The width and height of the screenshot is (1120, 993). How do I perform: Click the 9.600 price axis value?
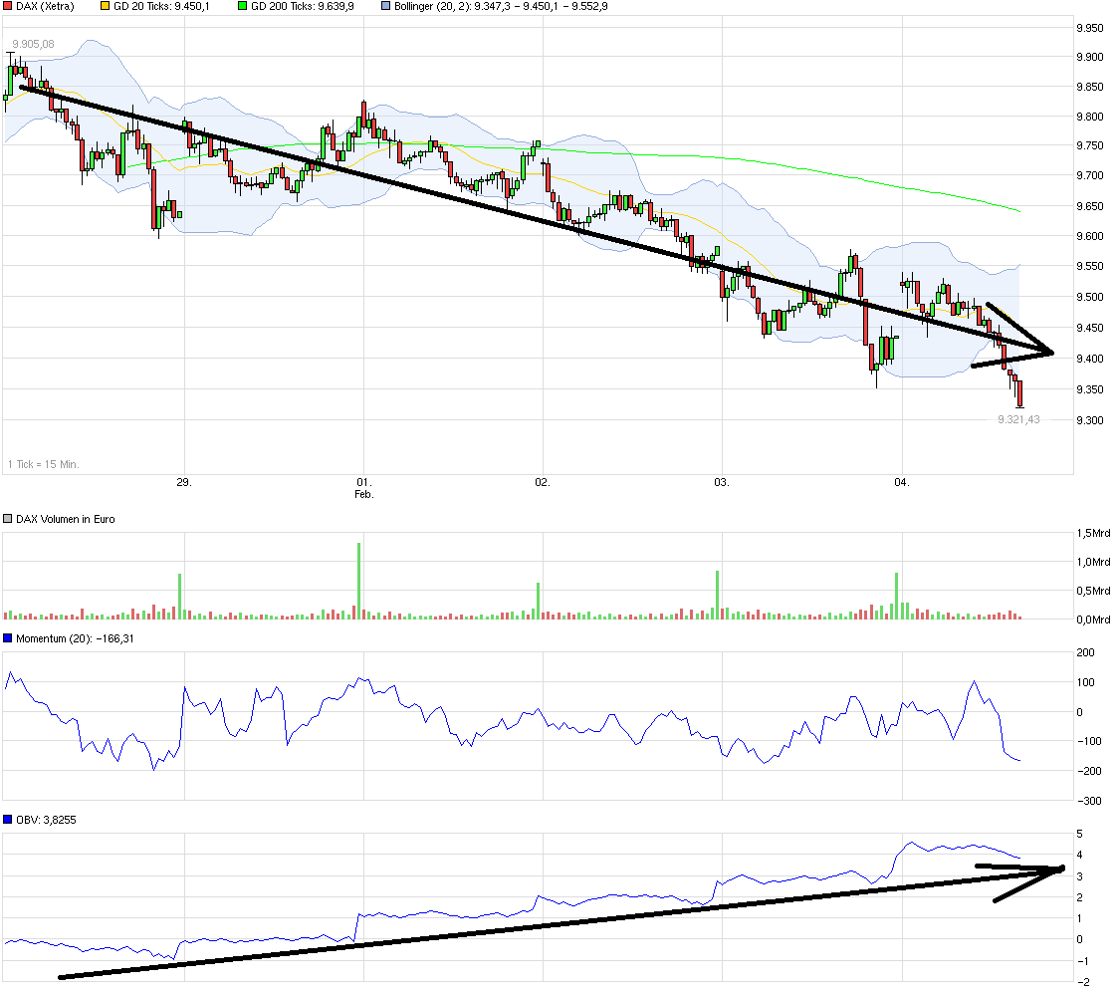[x=1090, y=236]
